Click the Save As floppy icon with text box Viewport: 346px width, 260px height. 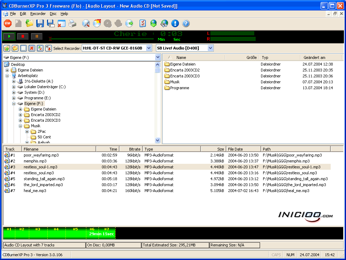[x=51, y=23]
